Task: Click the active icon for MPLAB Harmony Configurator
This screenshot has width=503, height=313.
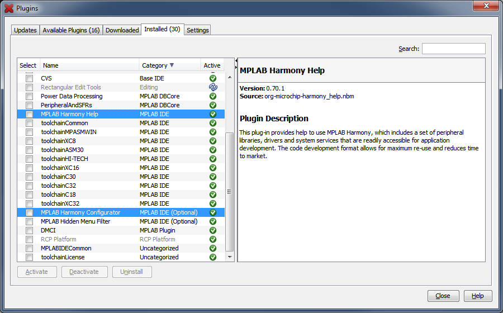Action: [212, 212]
